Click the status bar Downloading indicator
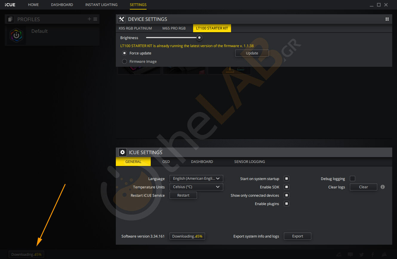The width and height of the screenshot is (397, 259). [x=26, y=255]
